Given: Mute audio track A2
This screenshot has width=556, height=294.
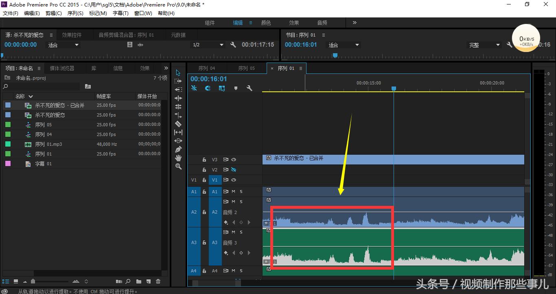Looking at the screenshot, I should coord(234,202).
